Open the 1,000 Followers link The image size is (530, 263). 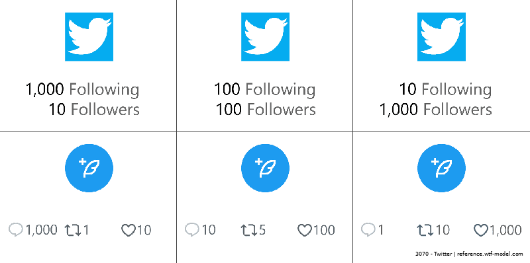click(435, 110)
